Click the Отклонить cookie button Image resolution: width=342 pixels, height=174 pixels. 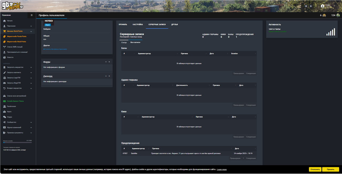pyautogui.click(x=315, y=169)
